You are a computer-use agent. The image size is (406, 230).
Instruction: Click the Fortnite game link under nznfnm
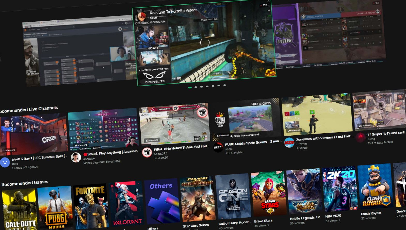click(x=302, y=148)
